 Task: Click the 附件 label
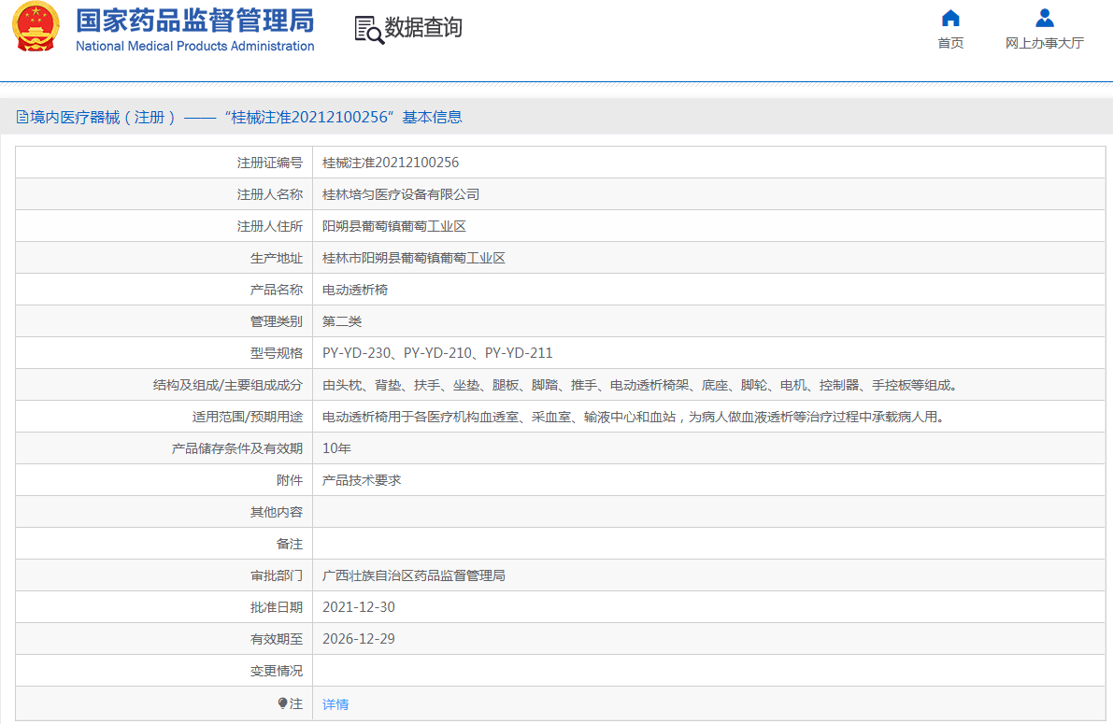290,480
